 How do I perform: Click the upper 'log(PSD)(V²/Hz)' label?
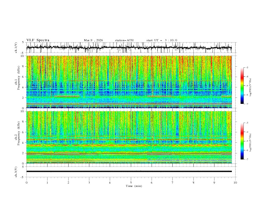click(251, 87)
